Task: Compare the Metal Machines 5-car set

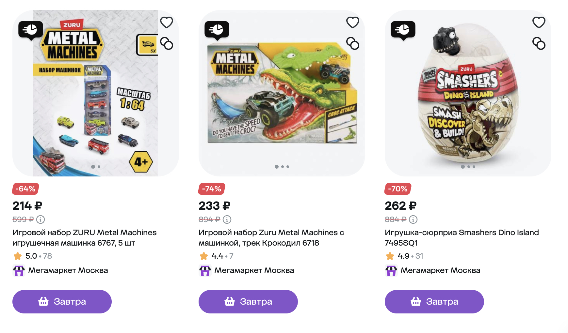Action: coord(167,44)
